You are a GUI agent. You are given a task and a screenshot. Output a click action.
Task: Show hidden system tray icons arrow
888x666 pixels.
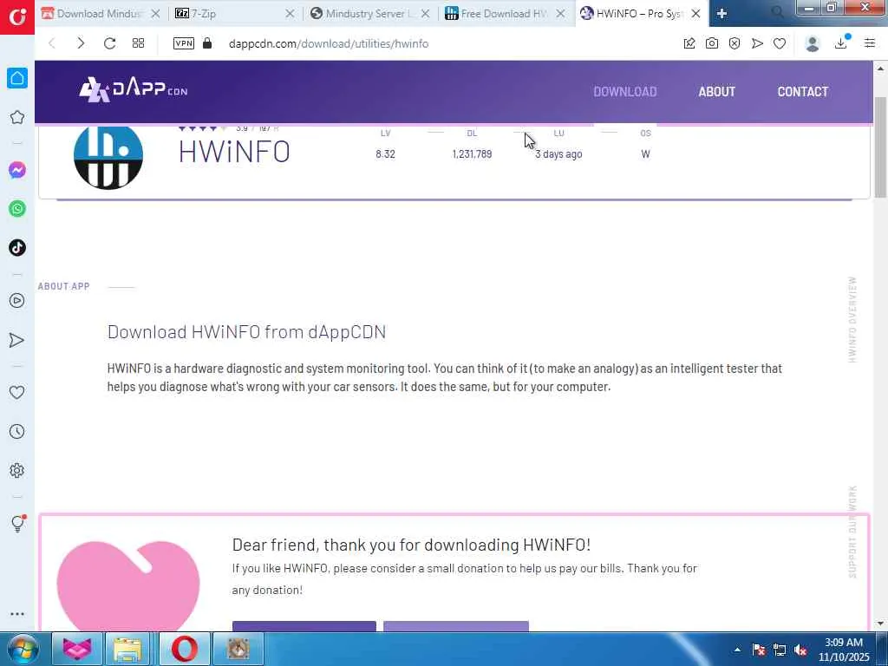(x=737, y=650)
